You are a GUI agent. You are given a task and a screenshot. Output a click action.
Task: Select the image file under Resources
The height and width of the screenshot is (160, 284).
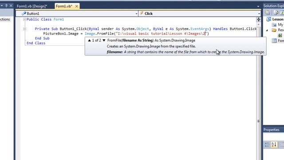[x=280, y=36]
